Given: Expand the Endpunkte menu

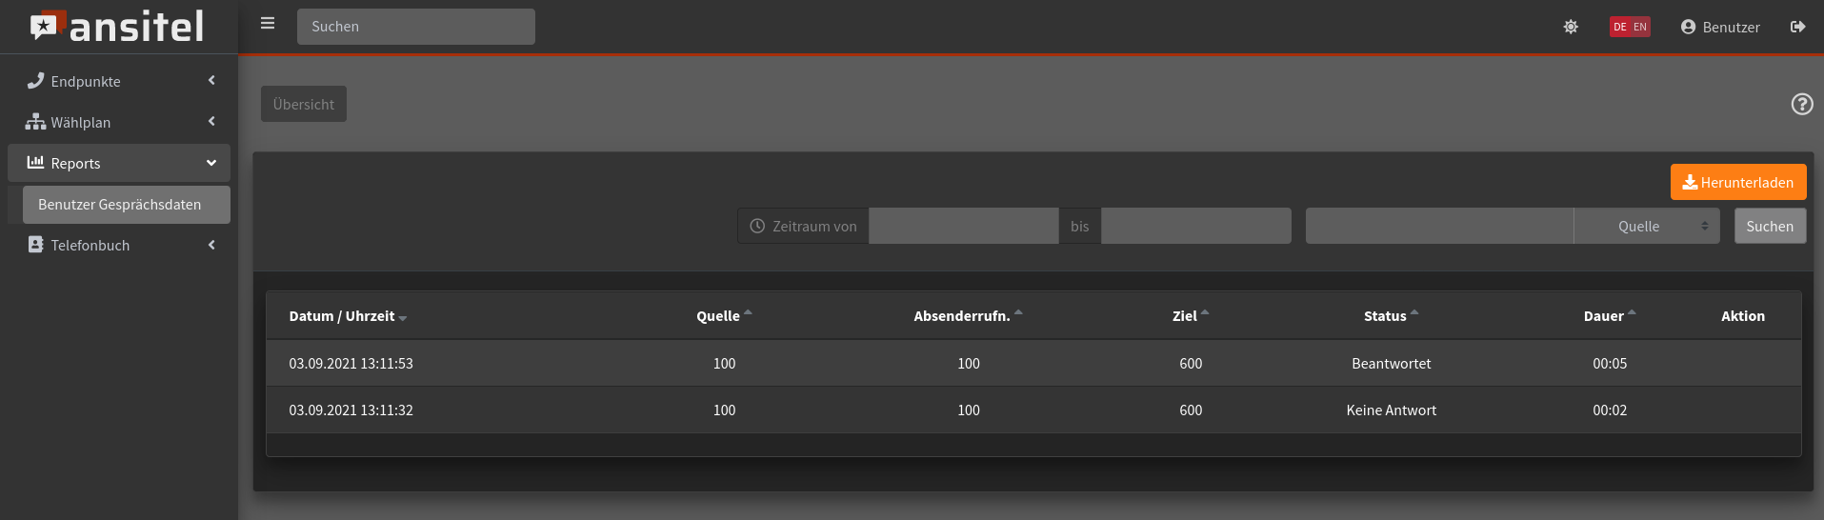Looking at the screenshot, I should click(x=119, y=82).
